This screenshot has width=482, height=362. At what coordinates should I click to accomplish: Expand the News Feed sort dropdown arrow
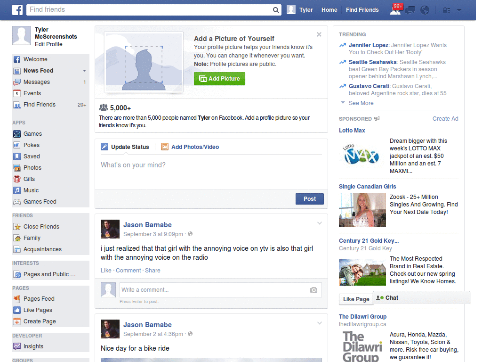pos(84,71)
